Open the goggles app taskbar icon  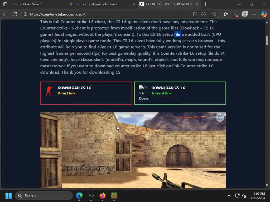click(x=91, y=196)
